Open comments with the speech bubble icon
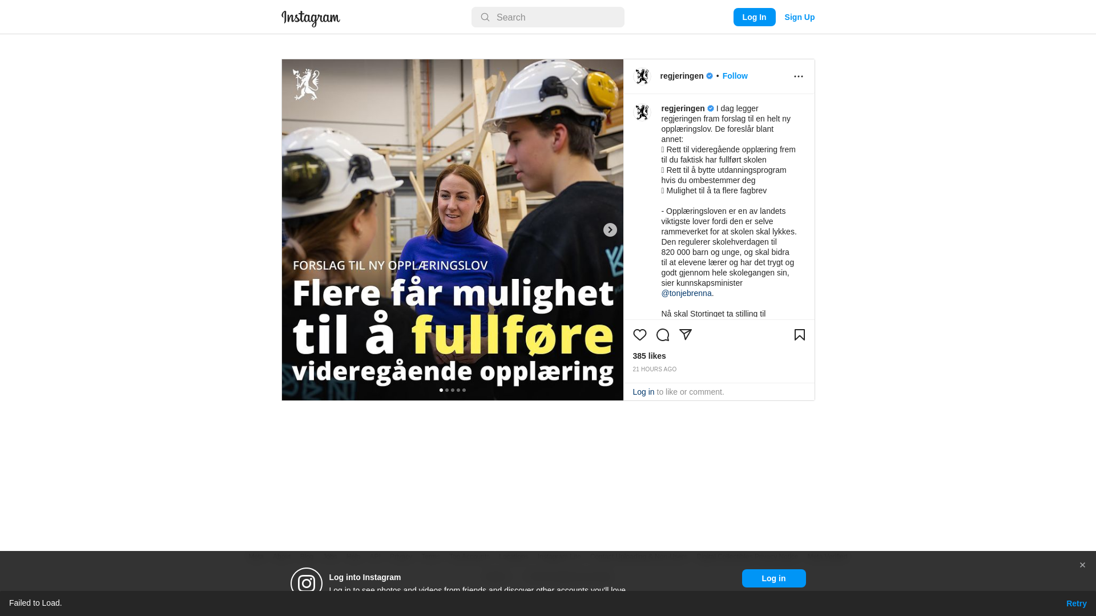 (662, 335)
